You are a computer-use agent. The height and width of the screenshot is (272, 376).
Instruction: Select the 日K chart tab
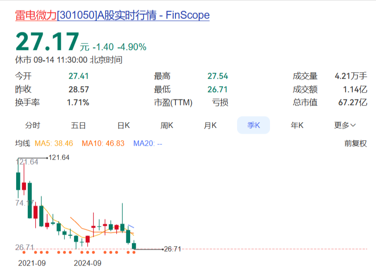coord(124,125)
